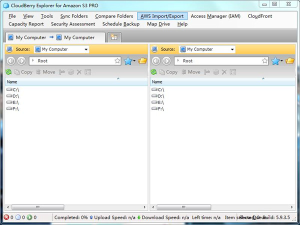Click Delete X in left toolbar
The width and height of the screenshot is (300, 225).
[x=79, y=72]
